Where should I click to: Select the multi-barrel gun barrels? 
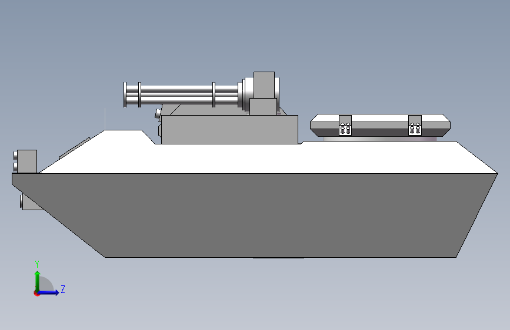pos(181,95)
